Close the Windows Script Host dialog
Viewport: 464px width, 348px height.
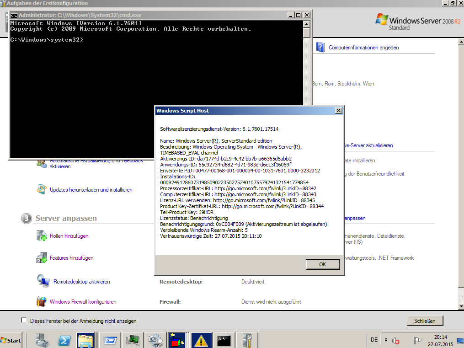click(339, 111)
